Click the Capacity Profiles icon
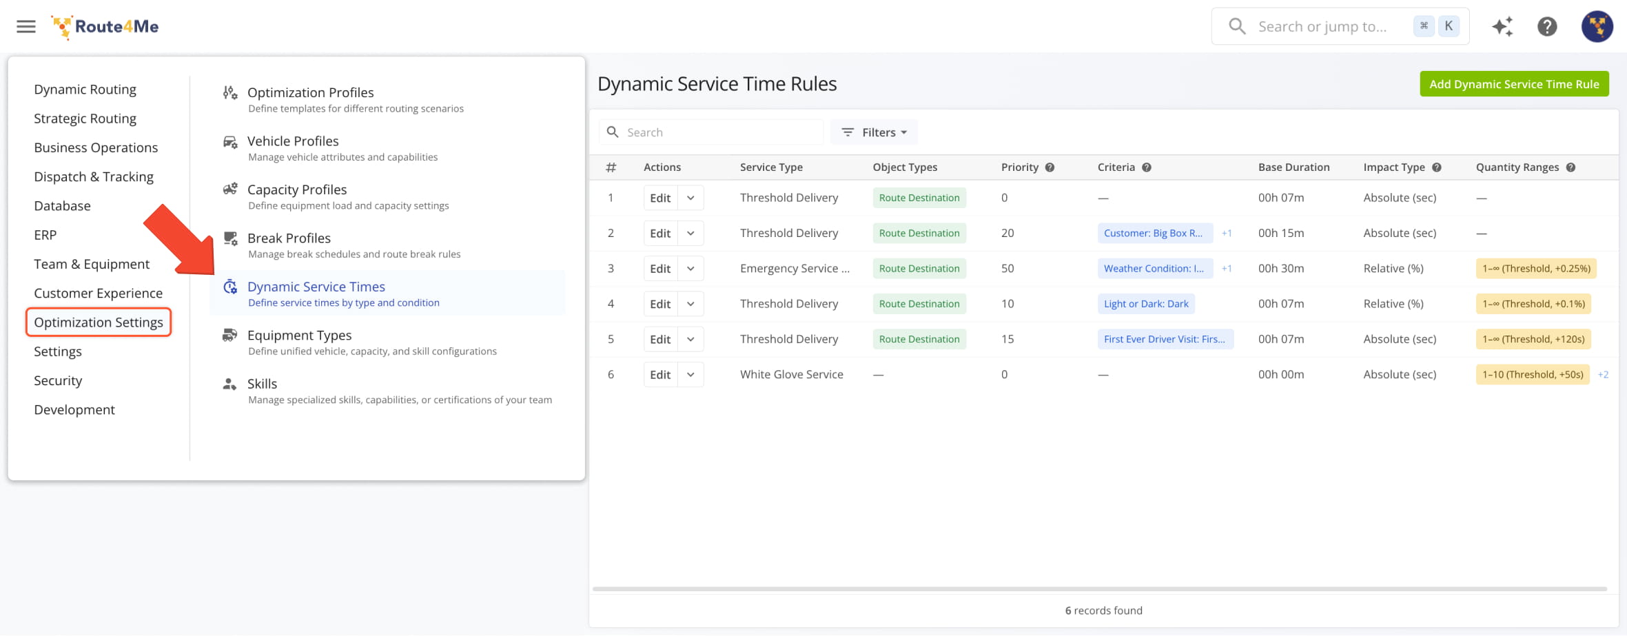Viewport: 1627px width, 636px height. coord(230,189)
